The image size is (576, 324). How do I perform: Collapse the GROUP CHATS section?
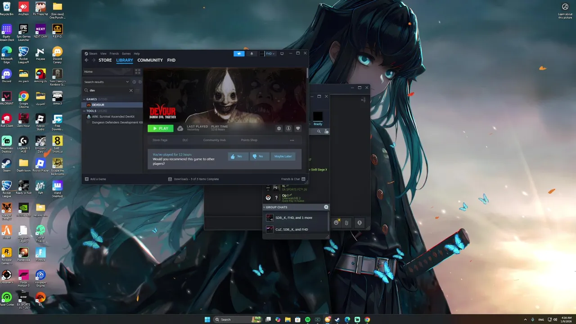click(265, 207)
